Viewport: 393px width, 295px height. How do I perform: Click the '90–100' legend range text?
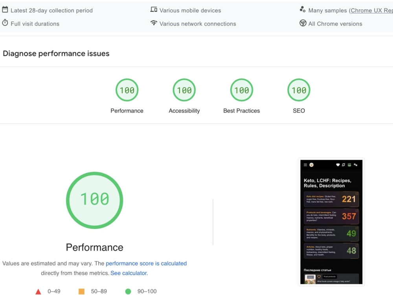point(147,291)
